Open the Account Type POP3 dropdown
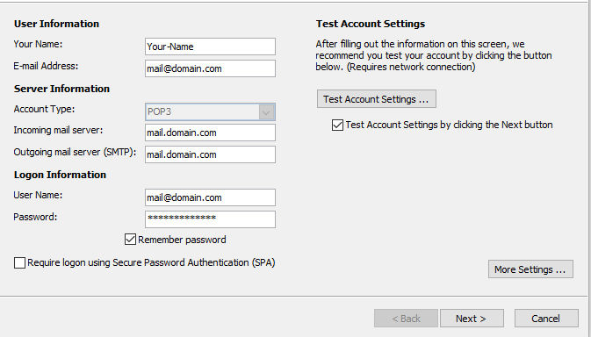Viewport: 591px width, 337px height. click(x=210, y=111)
